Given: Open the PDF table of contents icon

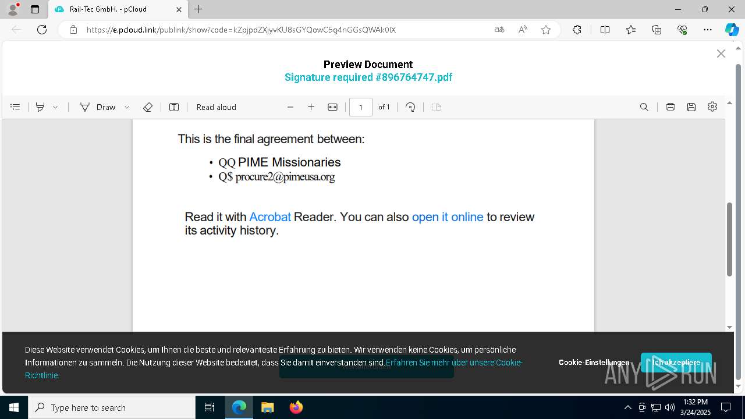Looking at the screenshot, I should (x=16, y=107).
